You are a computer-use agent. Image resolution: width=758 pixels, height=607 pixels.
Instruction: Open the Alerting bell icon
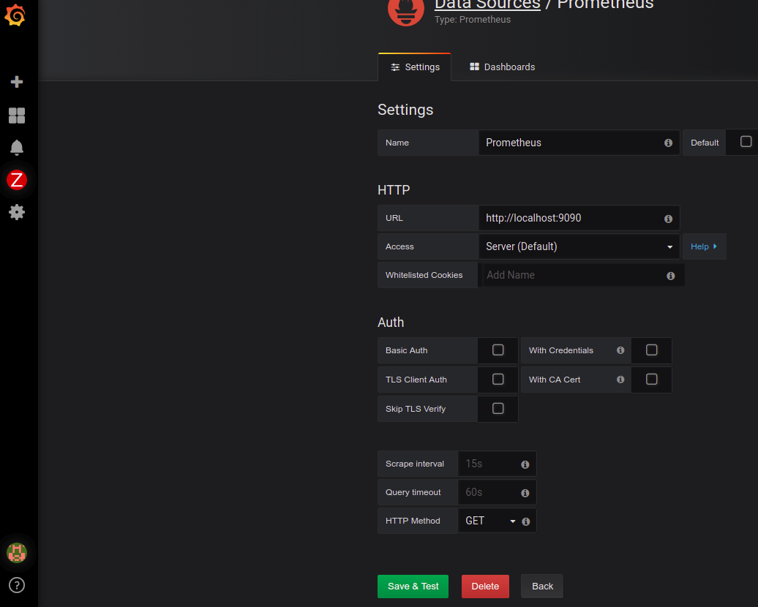17,148
